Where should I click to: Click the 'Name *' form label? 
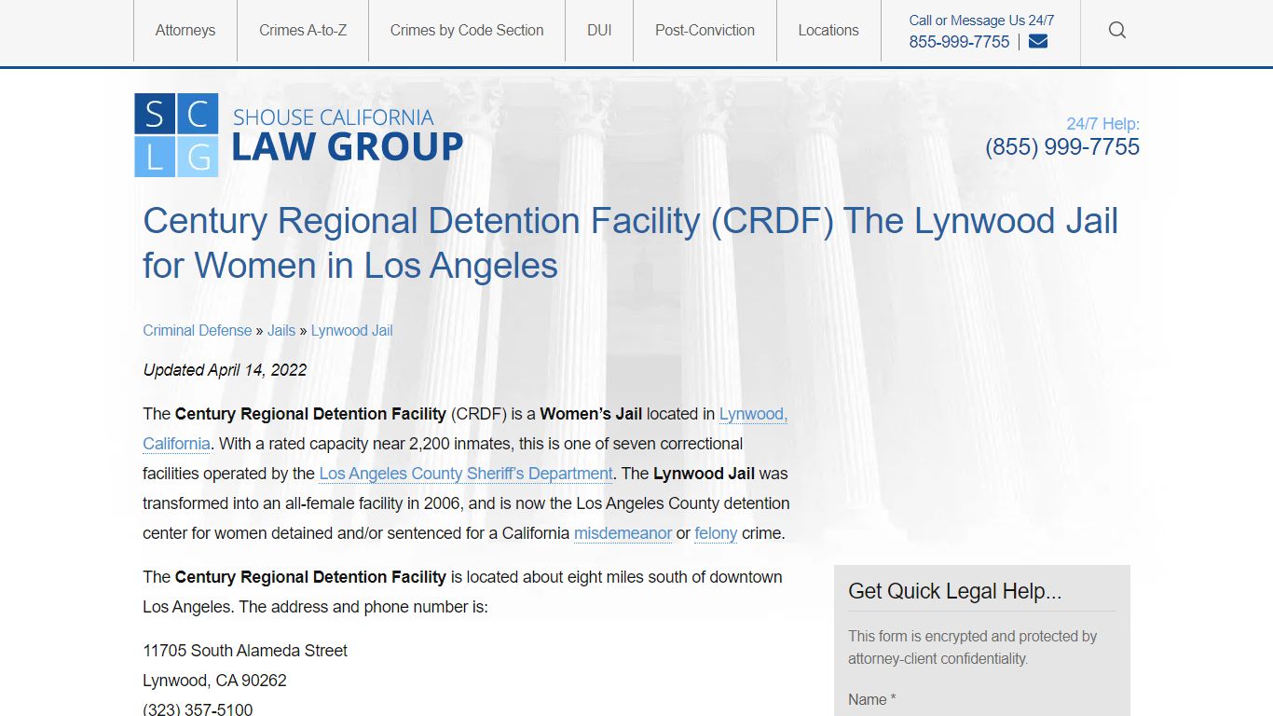click(x=871, y=699)
